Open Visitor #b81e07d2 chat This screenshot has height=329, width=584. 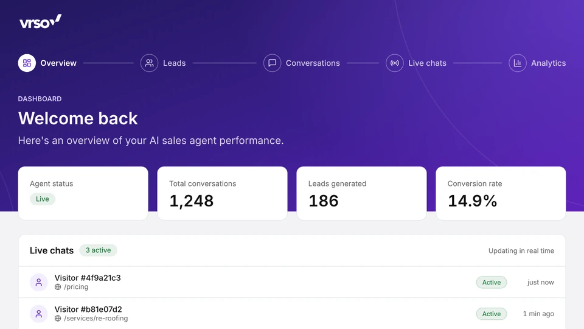[292, 314]
